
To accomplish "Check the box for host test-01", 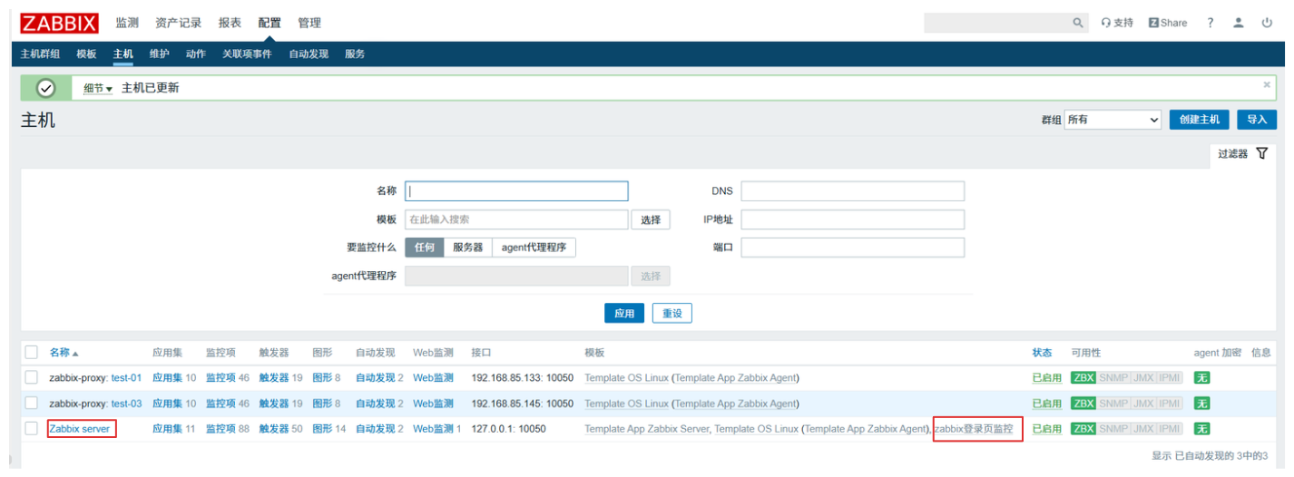I will click(32, 378).
